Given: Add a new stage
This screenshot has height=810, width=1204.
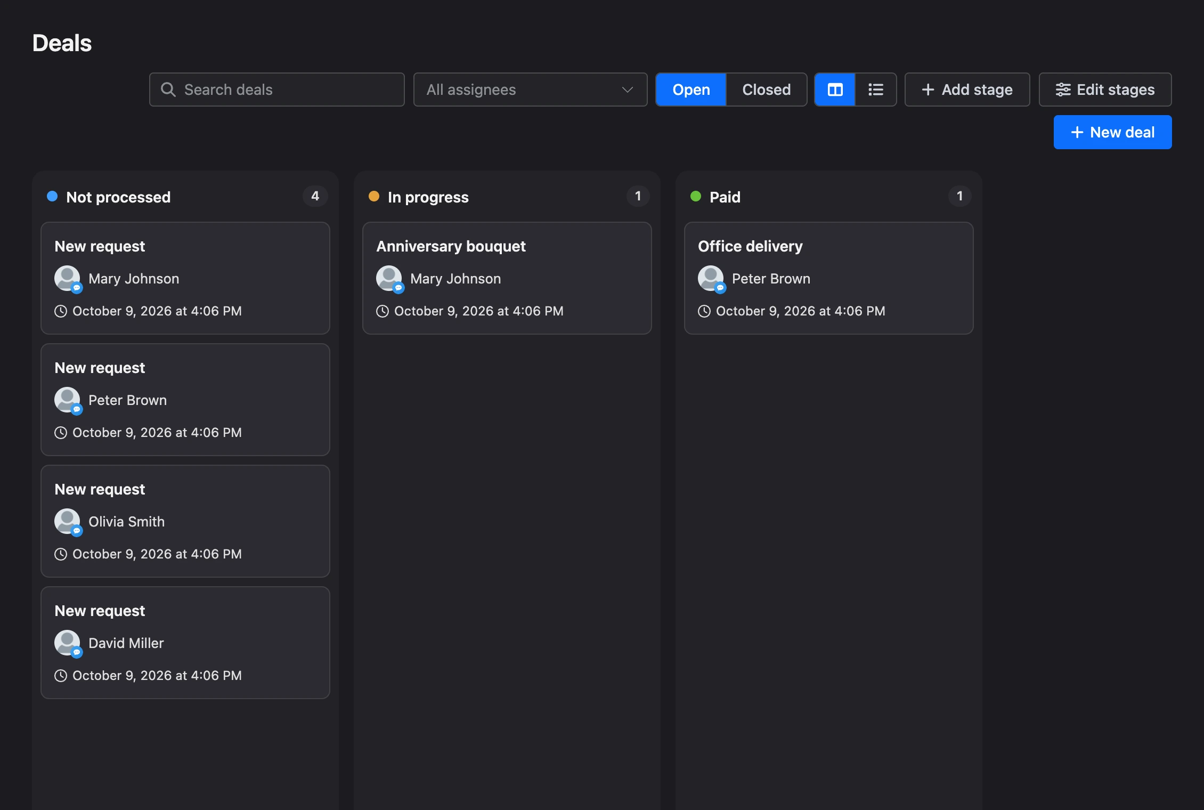Looking at the screenshot, I should pos(967,90).
